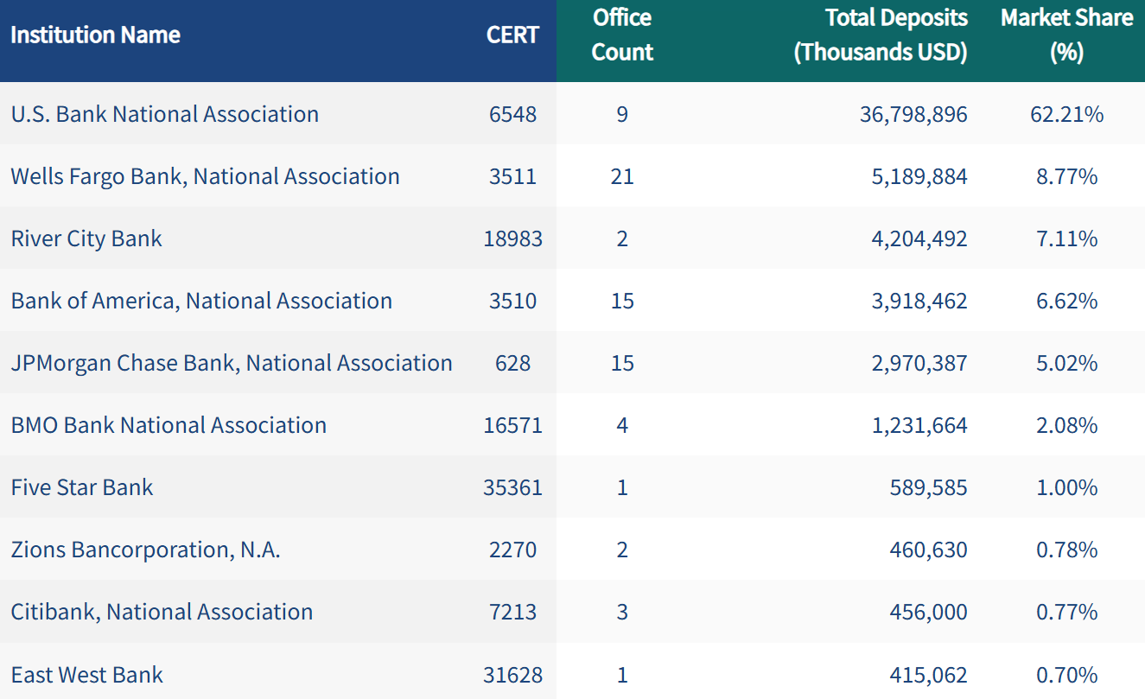This screenshot has height=699, width=1145.
Task: Click CERT number 2270
Action: [x=513, y=550]
